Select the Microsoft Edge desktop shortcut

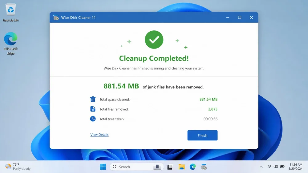(10, 44)
